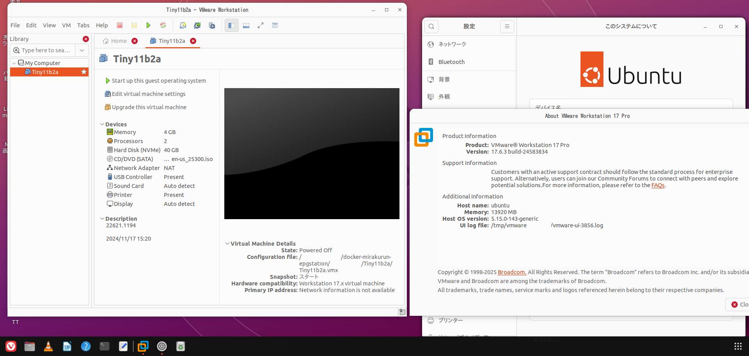The height and width of the screenshot is (356, 749).
Task: Open the View menu
Action: click(x=49, y=25)
